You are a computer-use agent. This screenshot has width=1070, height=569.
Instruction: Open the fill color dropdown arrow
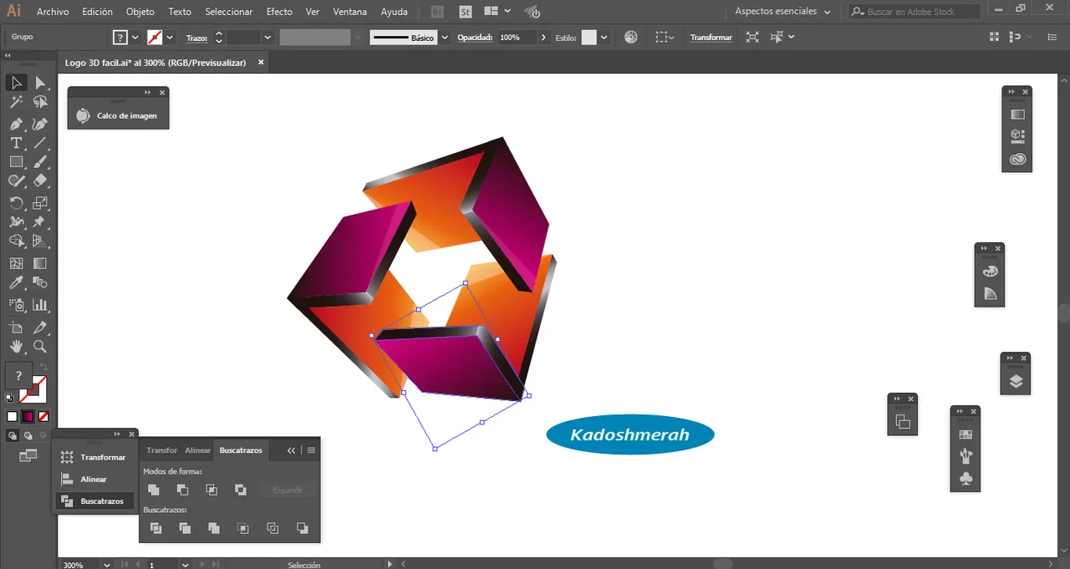point(135,38)
